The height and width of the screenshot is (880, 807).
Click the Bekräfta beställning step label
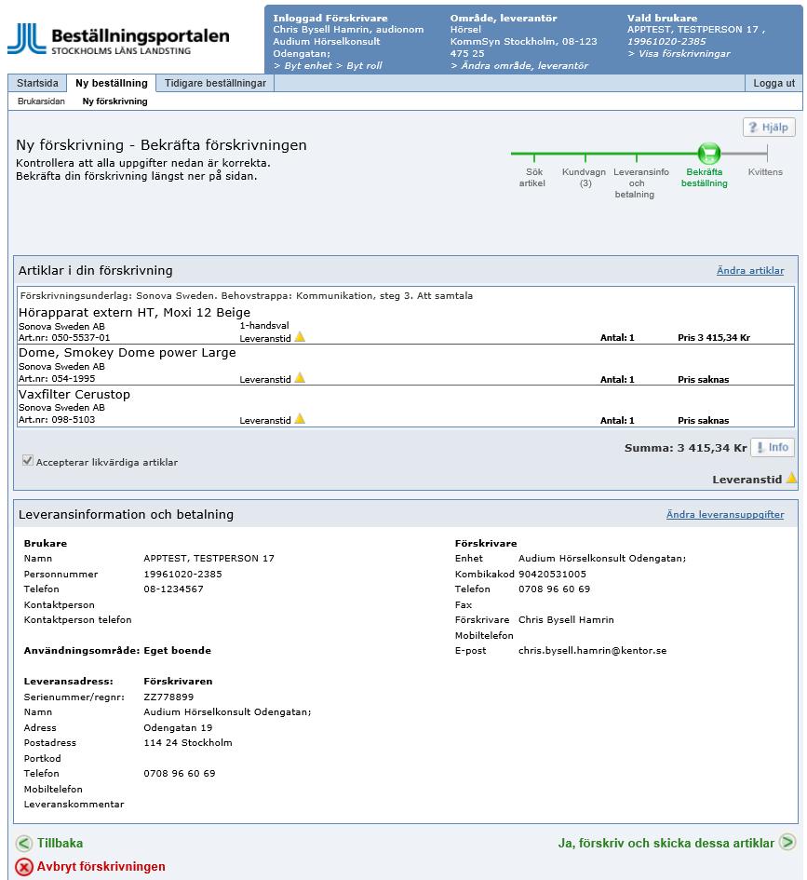coord(705,177)
